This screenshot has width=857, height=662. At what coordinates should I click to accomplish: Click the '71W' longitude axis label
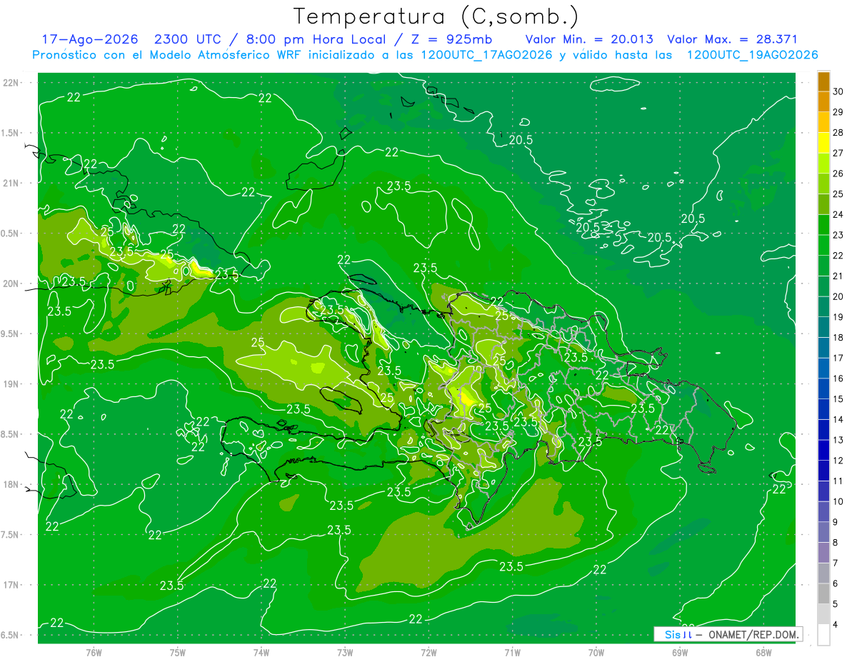[x=512, y=653]
